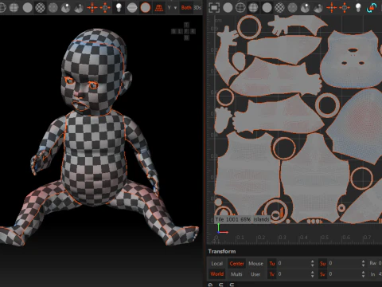Select wireframe globe icon in UV viewport toolbar
382x287 pixels.
coord(240,8)
